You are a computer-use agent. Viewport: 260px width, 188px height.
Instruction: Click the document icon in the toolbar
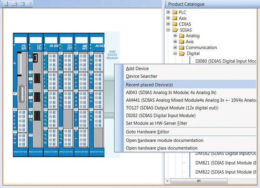tap(6, 4)
